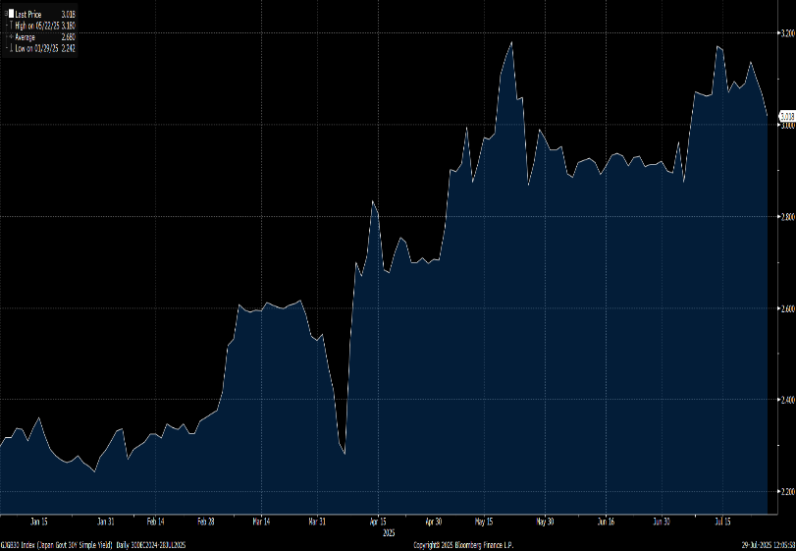Click the Apr 30 date label
Image resolution: width=796 pixels, height=551 pixels.
(x=434, y=522)
